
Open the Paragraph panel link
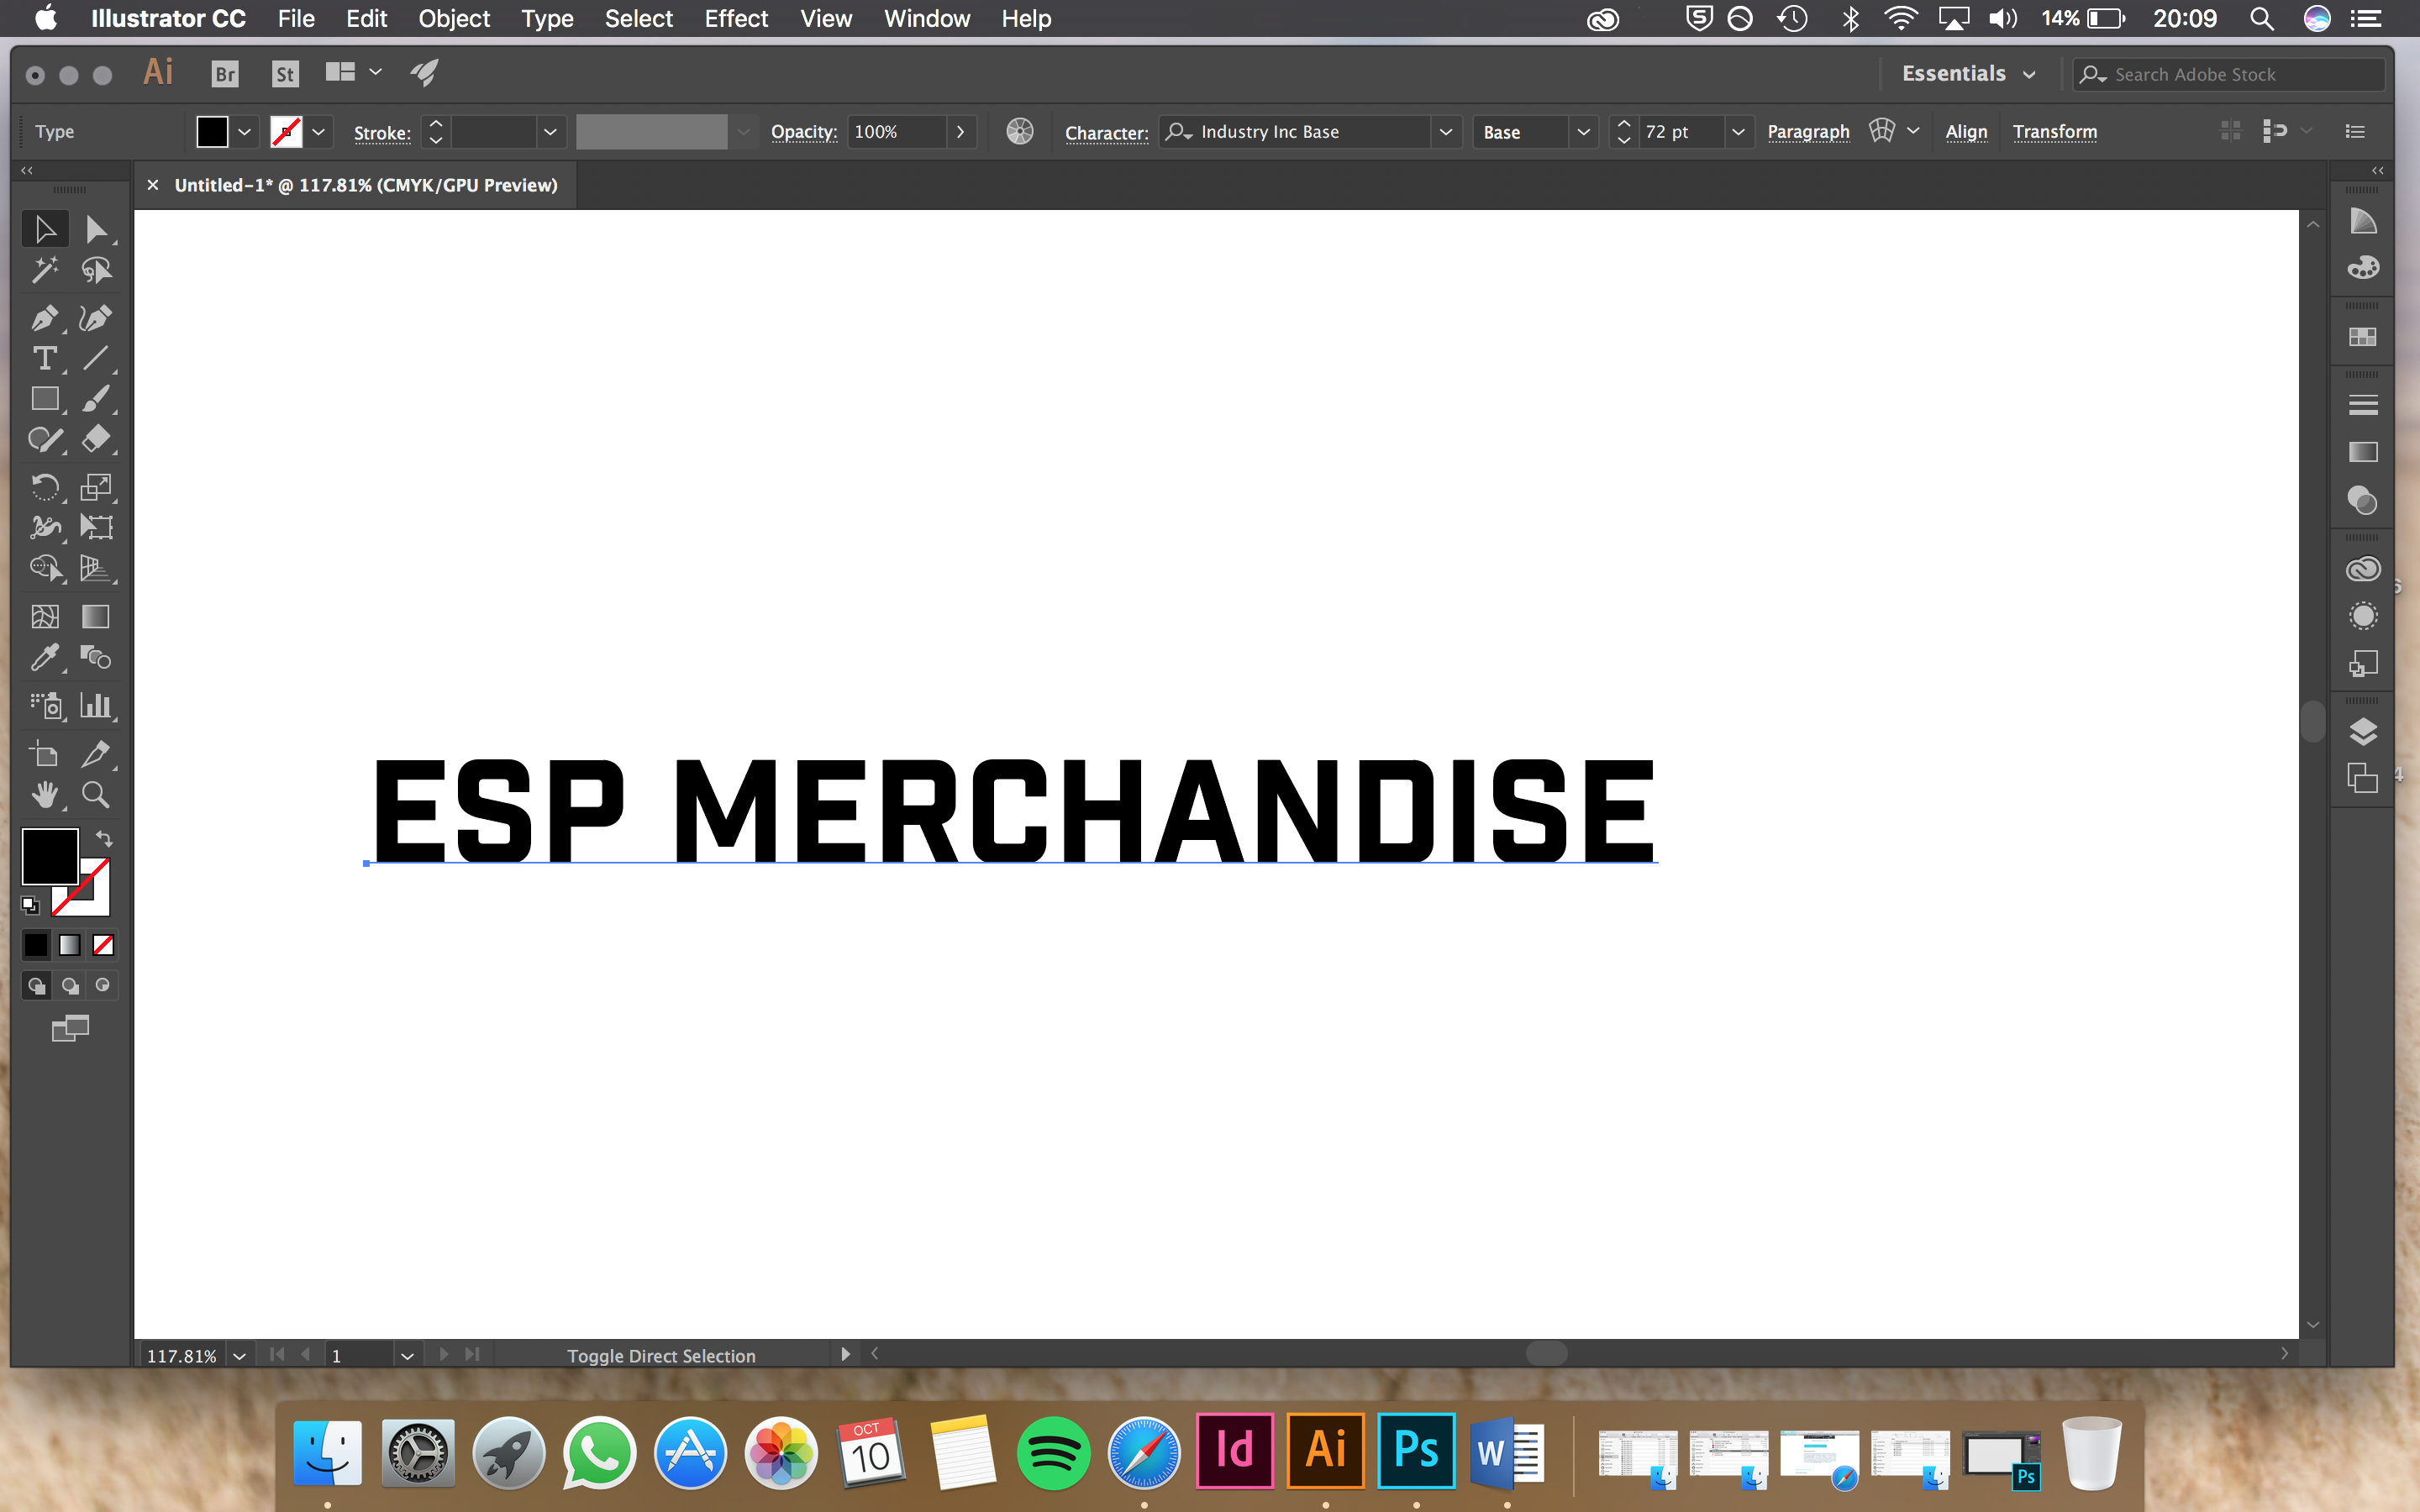click(1808, 131)
